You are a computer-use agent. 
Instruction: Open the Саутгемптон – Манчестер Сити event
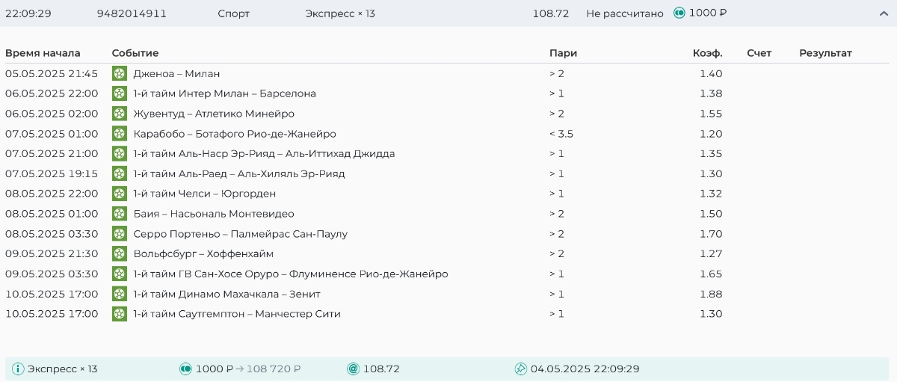click(x=236, y=314)
